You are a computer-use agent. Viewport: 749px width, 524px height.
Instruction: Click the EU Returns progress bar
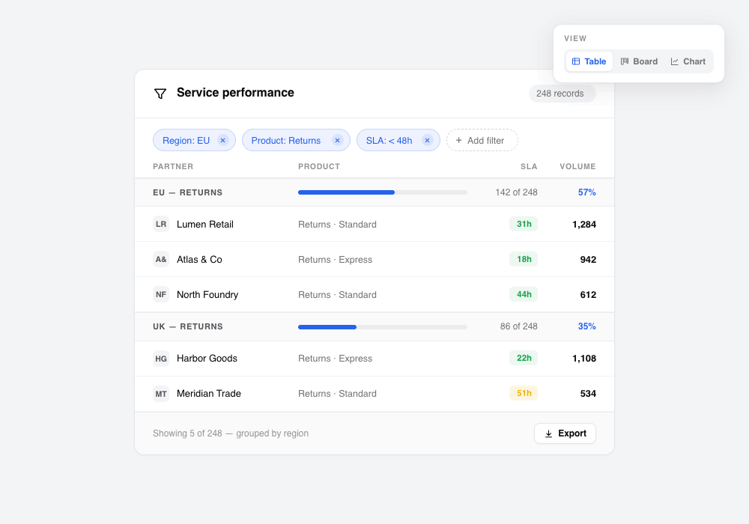point(383,192)
